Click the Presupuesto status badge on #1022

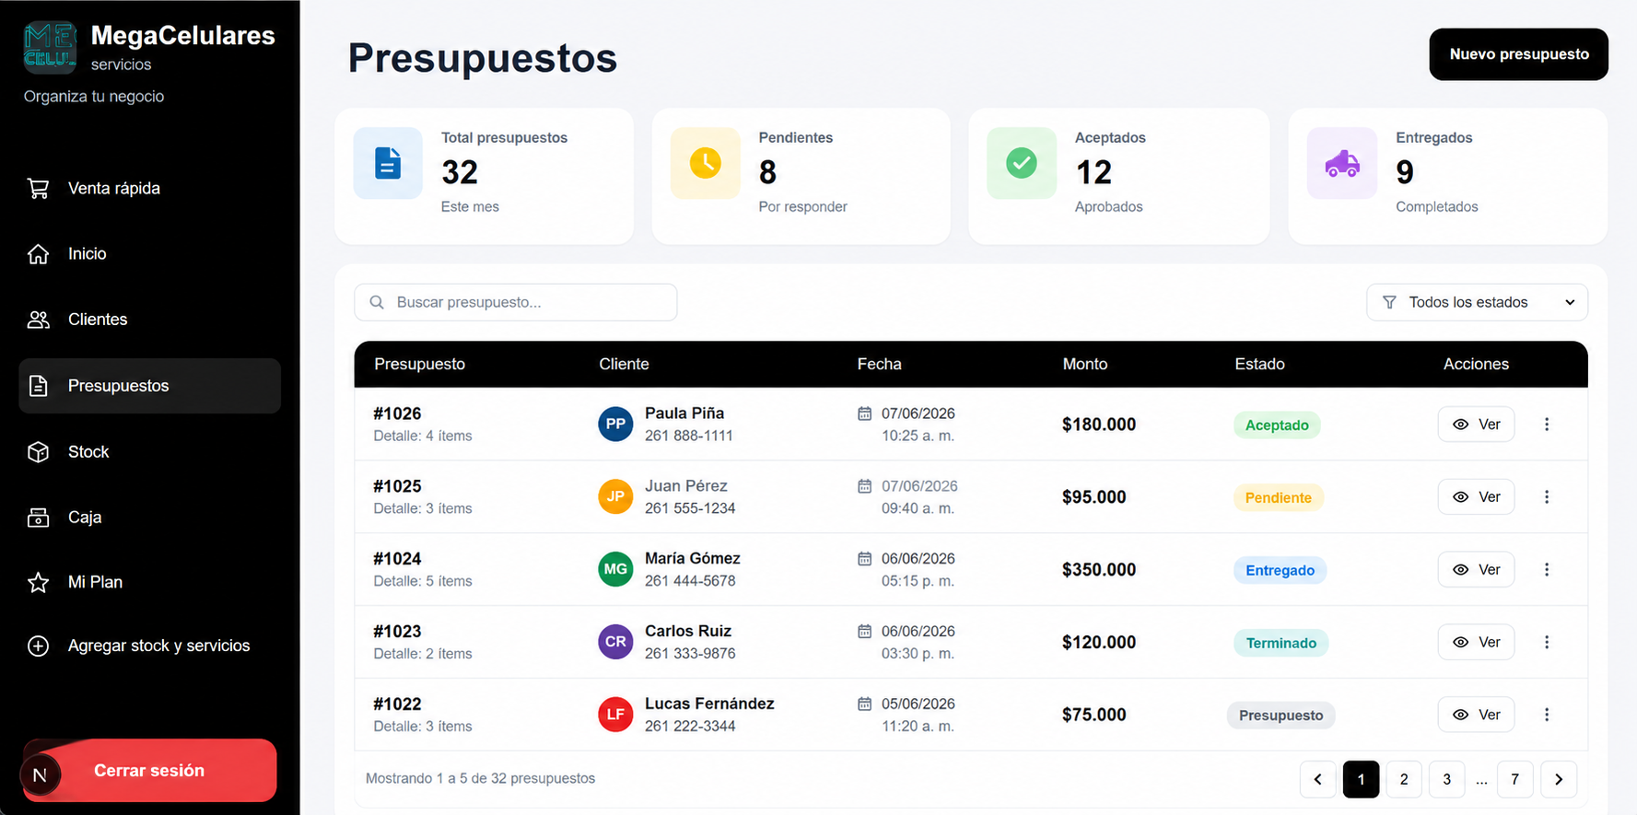pos(1280,716)
